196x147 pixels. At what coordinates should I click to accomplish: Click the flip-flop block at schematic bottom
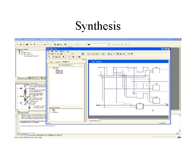[x=140, y=106]
